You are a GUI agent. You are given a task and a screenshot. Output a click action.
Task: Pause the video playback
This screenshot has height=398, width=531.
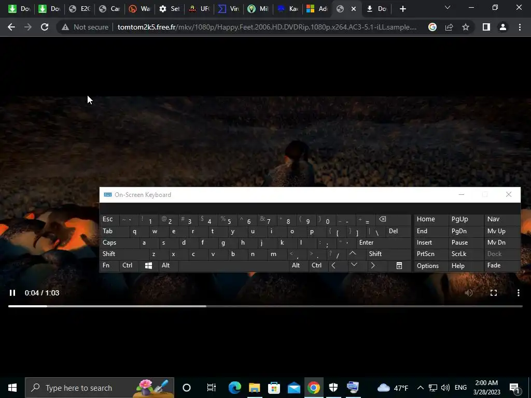tap(12, 293)
